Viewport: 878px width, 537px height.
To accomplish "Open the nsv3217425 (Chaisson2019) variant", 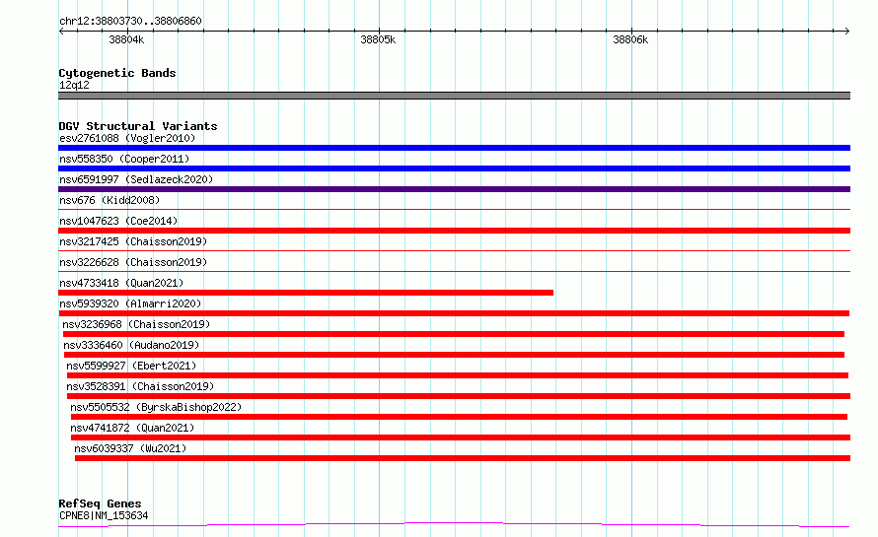I will click(133, 241).
